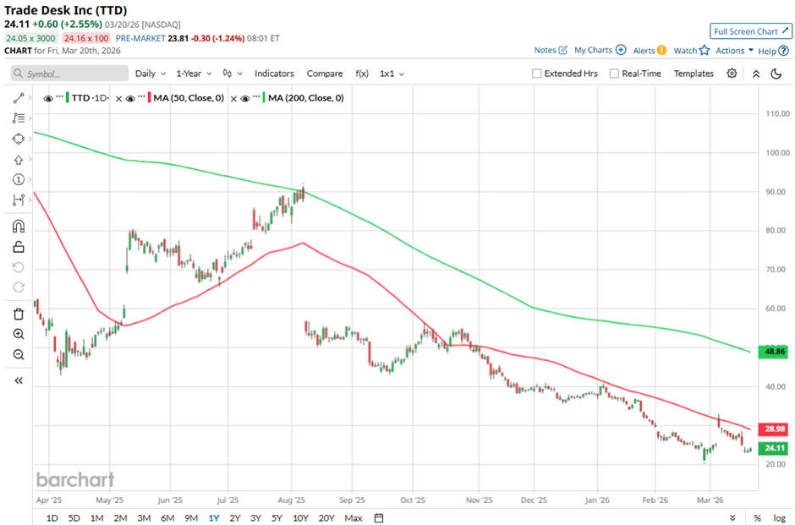Screen dimensions: 795x525
Task: Click the 48.86 MA 200 price label
Action: [773, 352]
